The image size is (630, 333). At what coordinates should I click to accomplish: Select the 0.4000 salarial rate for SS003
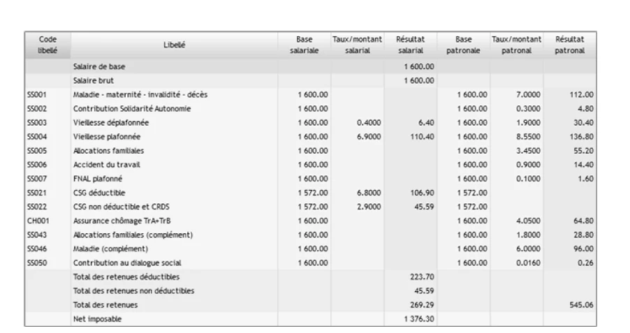tap(369, 123)
